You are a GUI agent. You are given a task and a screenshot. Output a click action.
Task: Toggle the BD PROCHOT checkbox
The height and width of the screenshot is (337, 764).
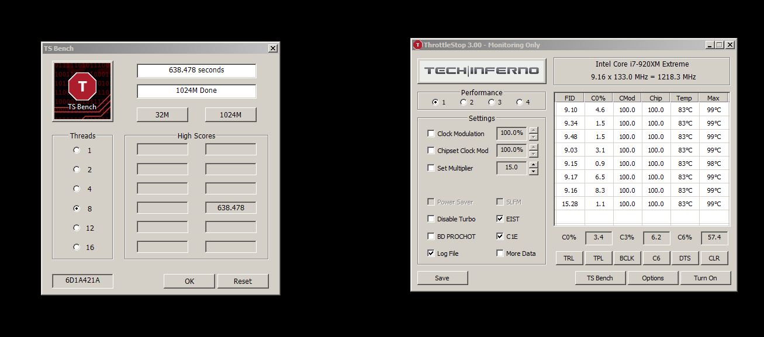click(x=431, y=237)
